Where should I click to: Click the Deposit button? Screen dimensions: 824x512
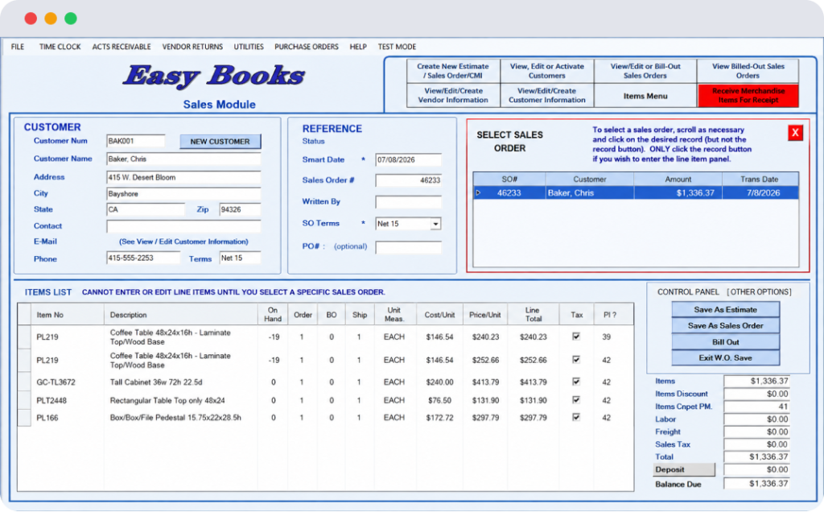(684, 469)
